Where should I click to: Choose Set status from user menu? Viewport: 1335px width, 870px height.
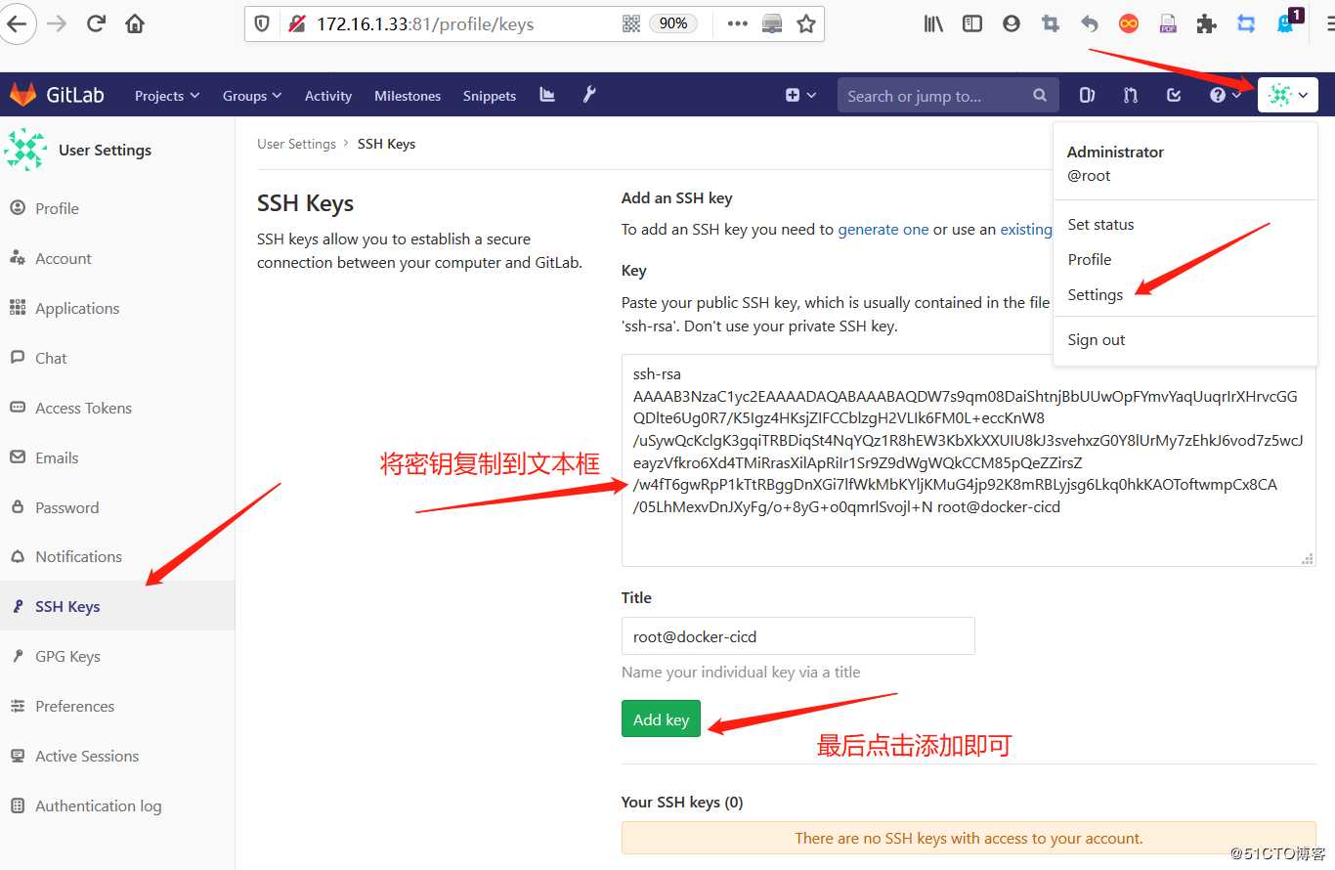(1100, 224)
